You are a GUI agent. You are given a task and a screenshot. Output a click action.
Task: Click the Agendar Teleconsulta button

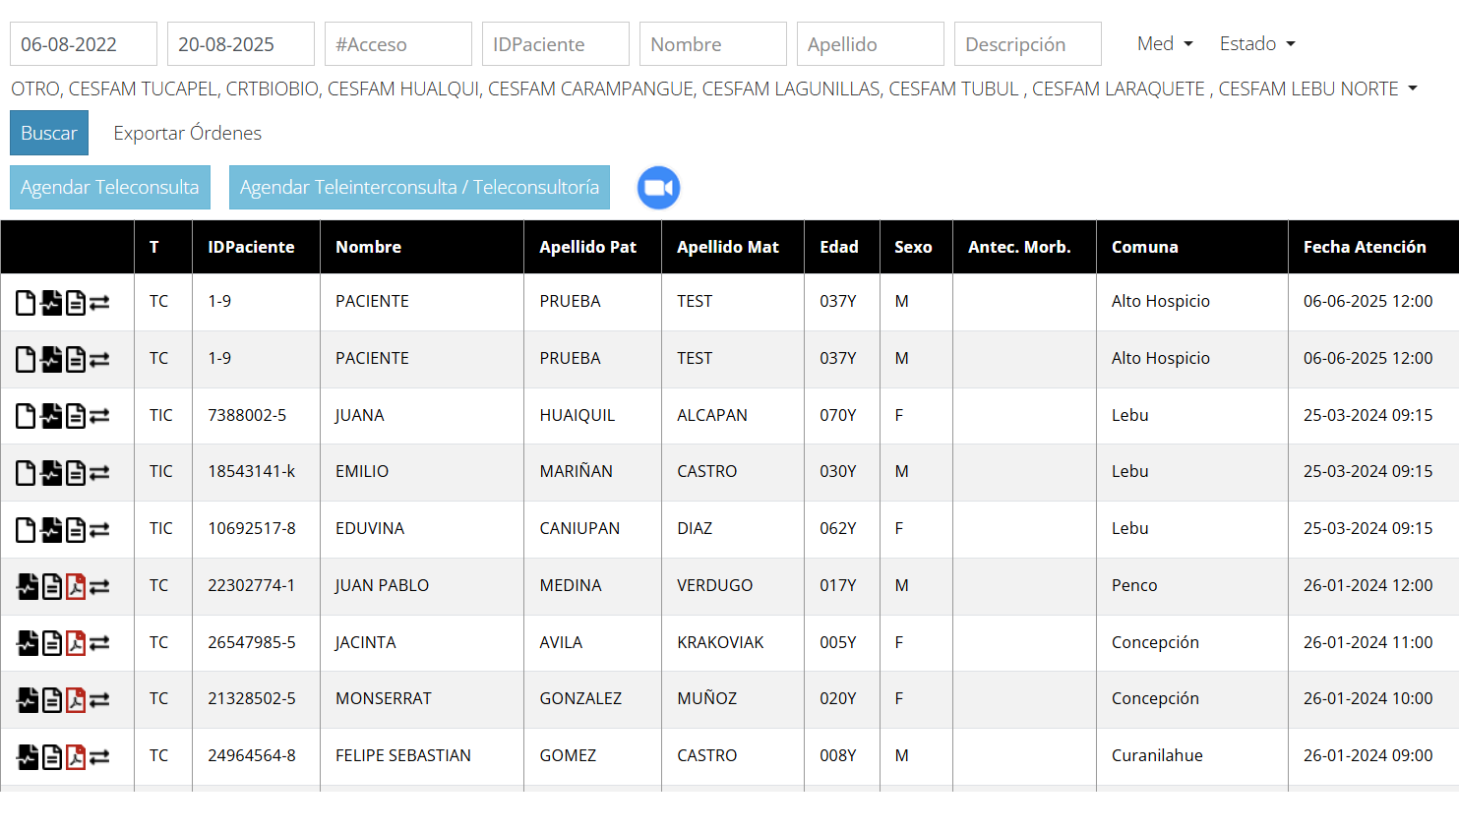[110, 187]
